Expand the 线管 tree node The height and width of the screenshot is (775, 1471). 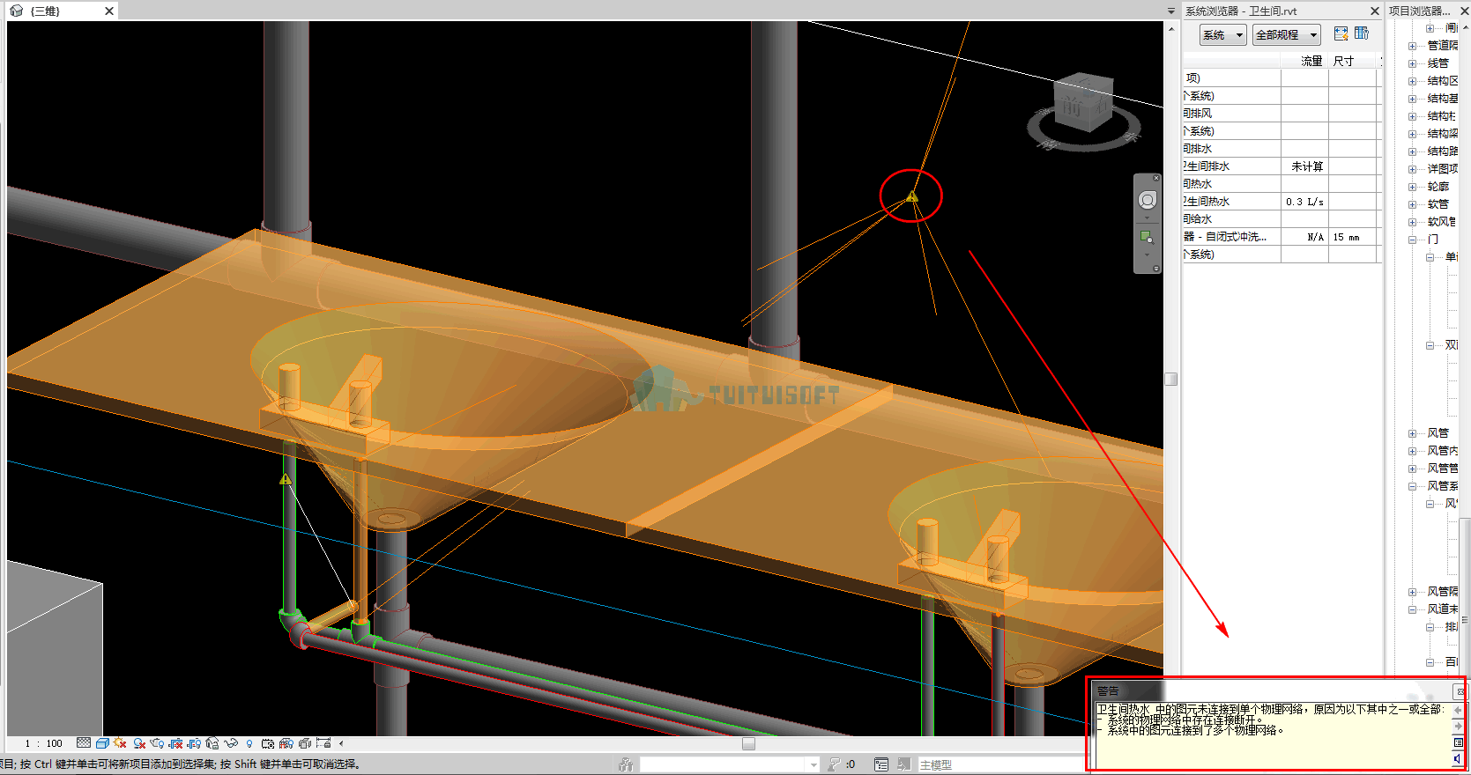coord(1412,63)
